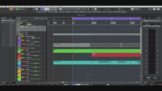The image size is (162, 91).
Task: Open dropdown arrow beside constrain delay icon
Action: tap(39, 9)
